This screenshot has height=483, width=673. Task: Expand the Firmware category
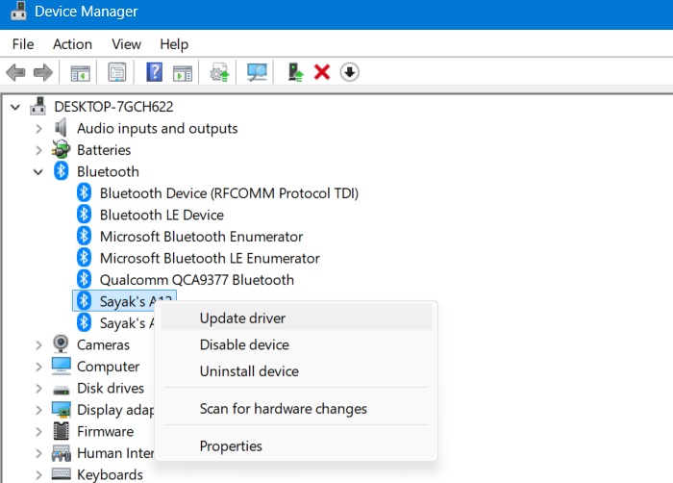[38, 431]
